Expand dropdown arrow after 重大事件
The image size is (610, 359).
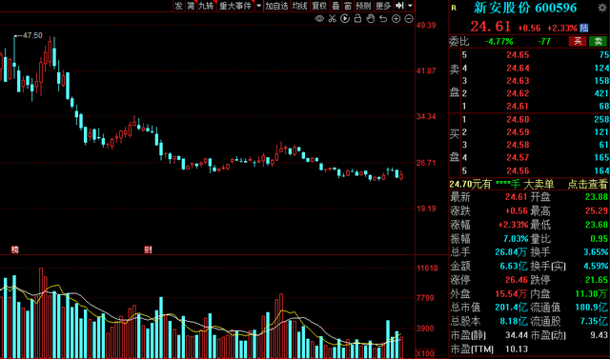tap(258, 6)
